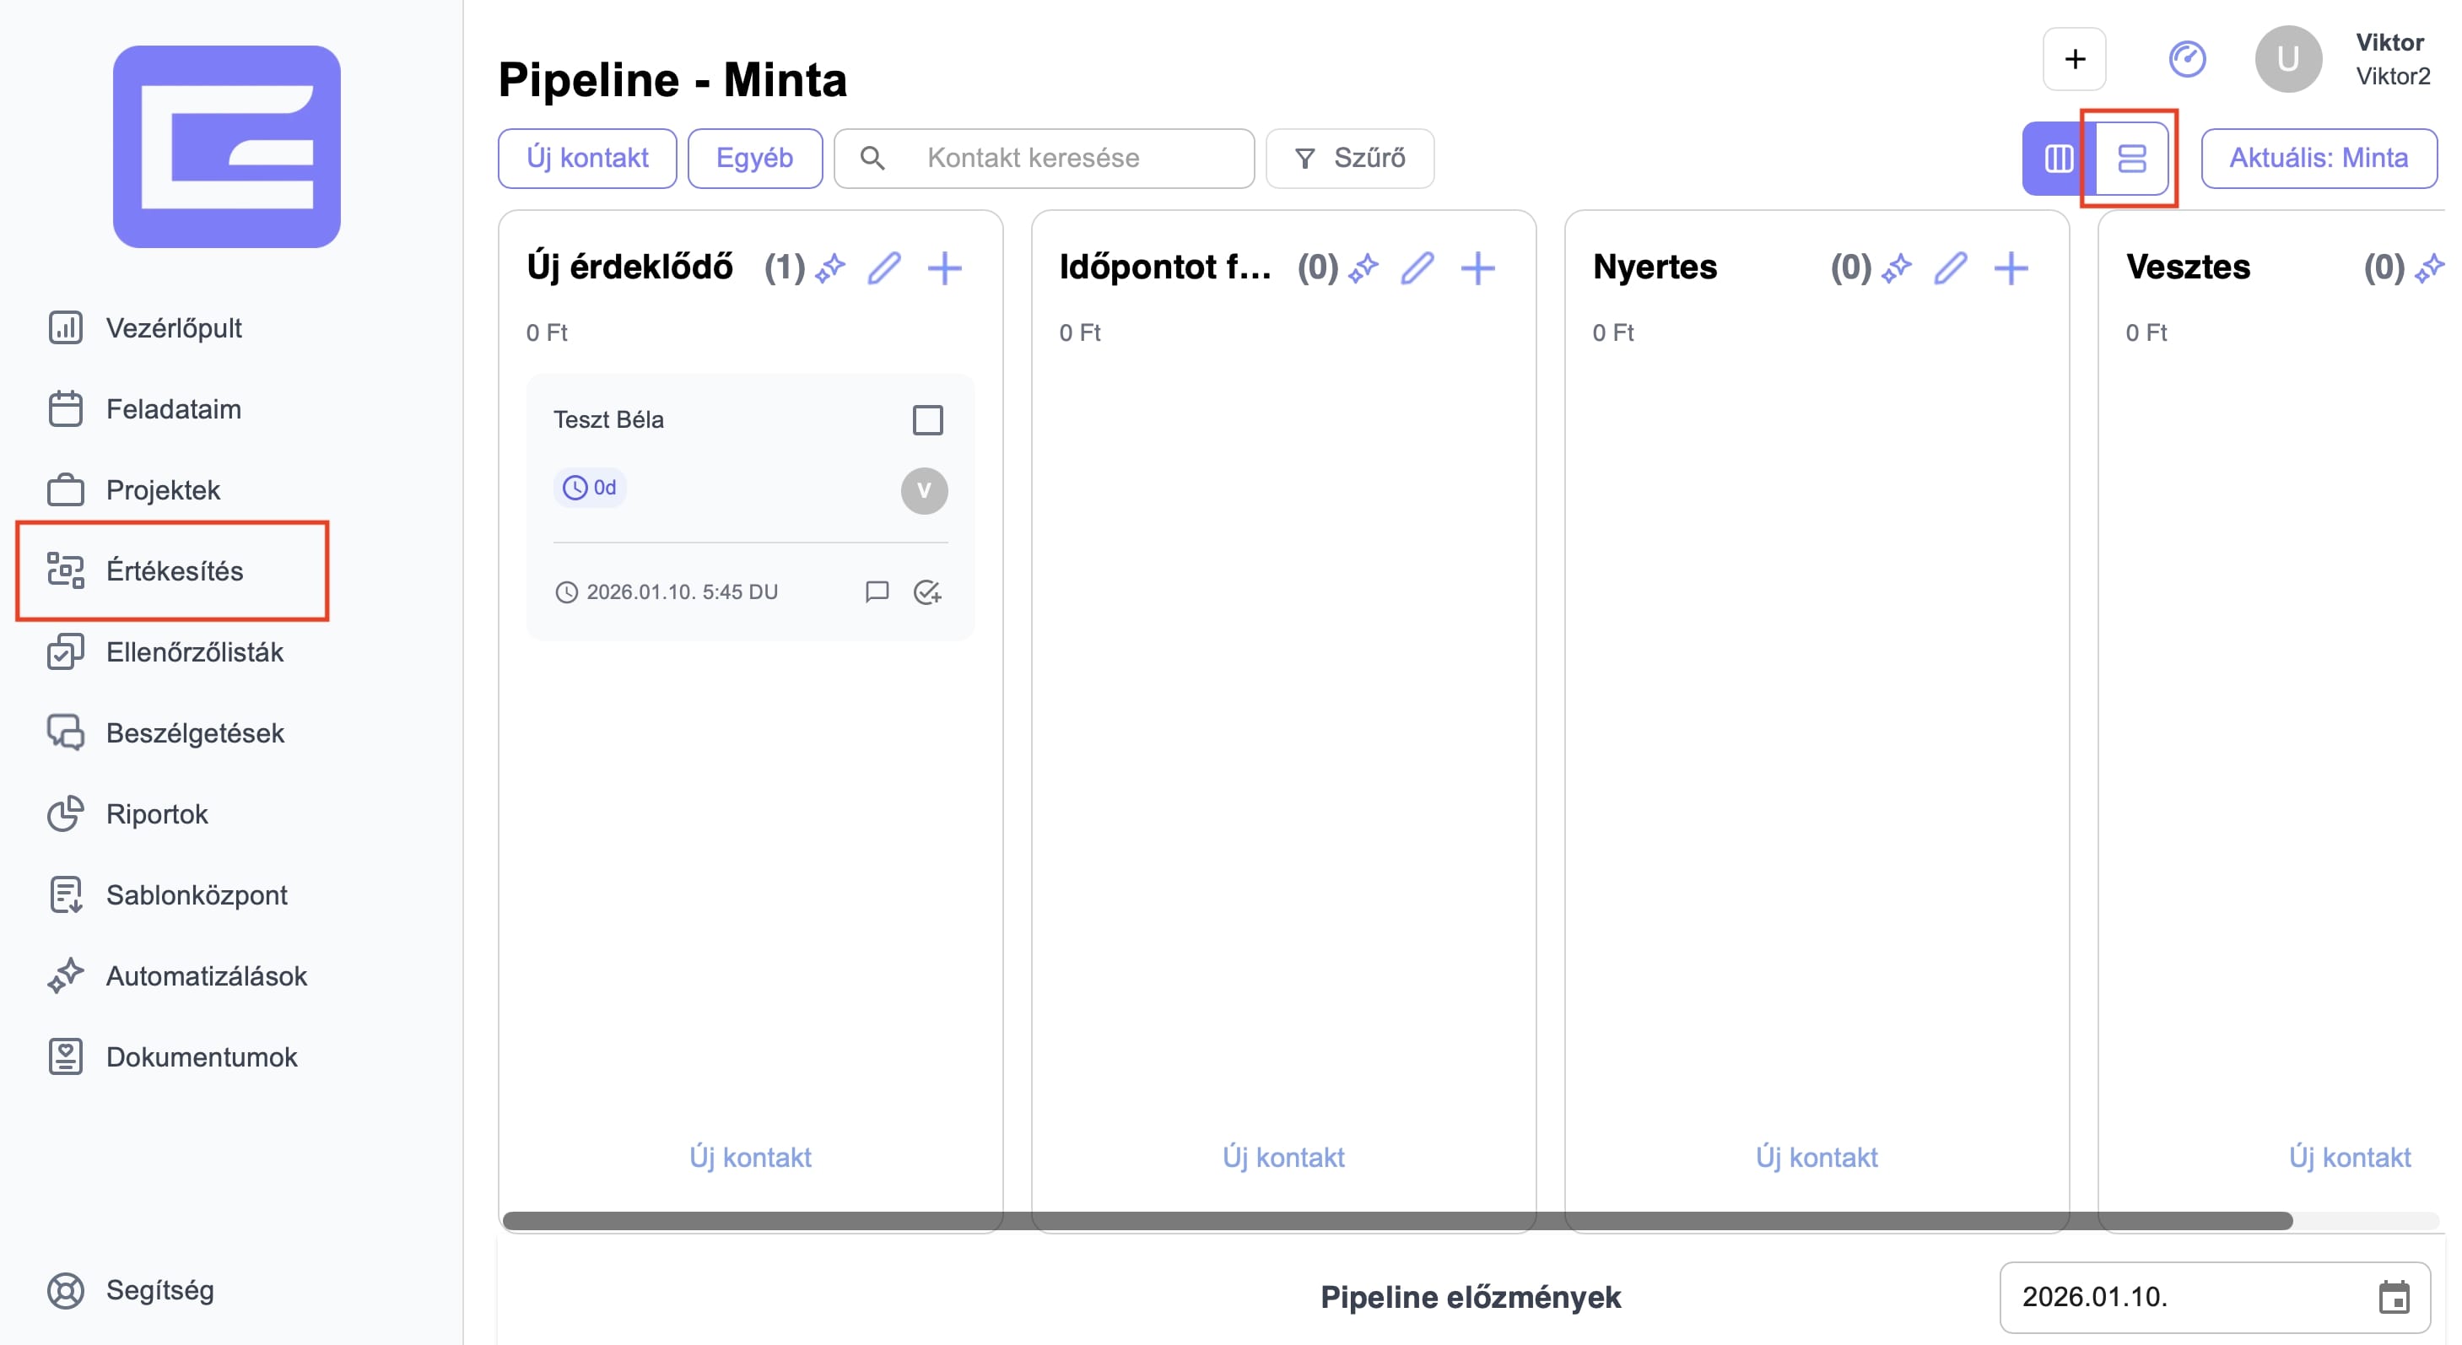Open the Egyéb options menu
2462x1345 pixels.
(x=754, y=159)
